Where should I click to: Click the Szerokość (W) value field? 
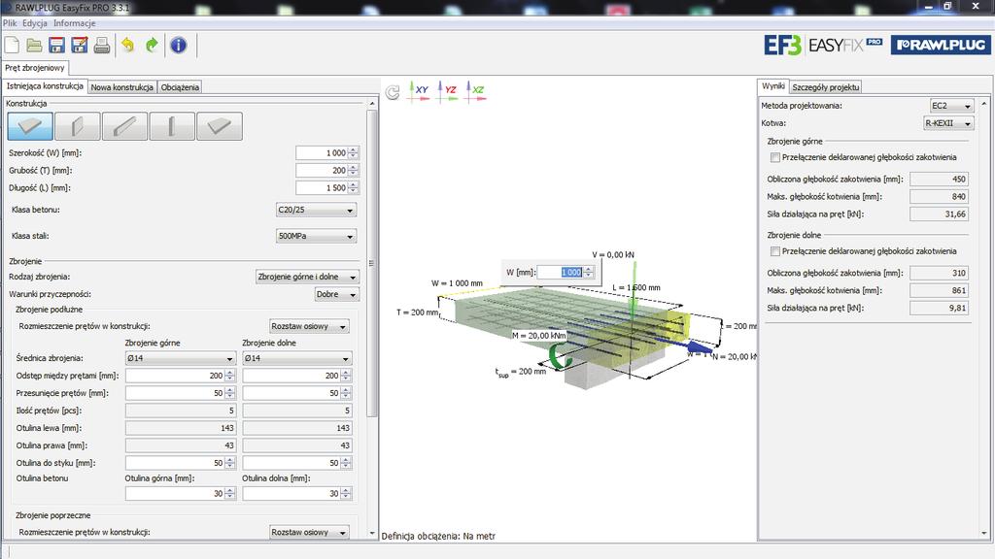point(322,152)
